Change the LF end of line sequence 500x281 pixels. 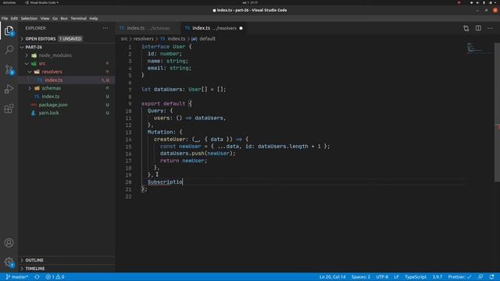pos(396,277)
